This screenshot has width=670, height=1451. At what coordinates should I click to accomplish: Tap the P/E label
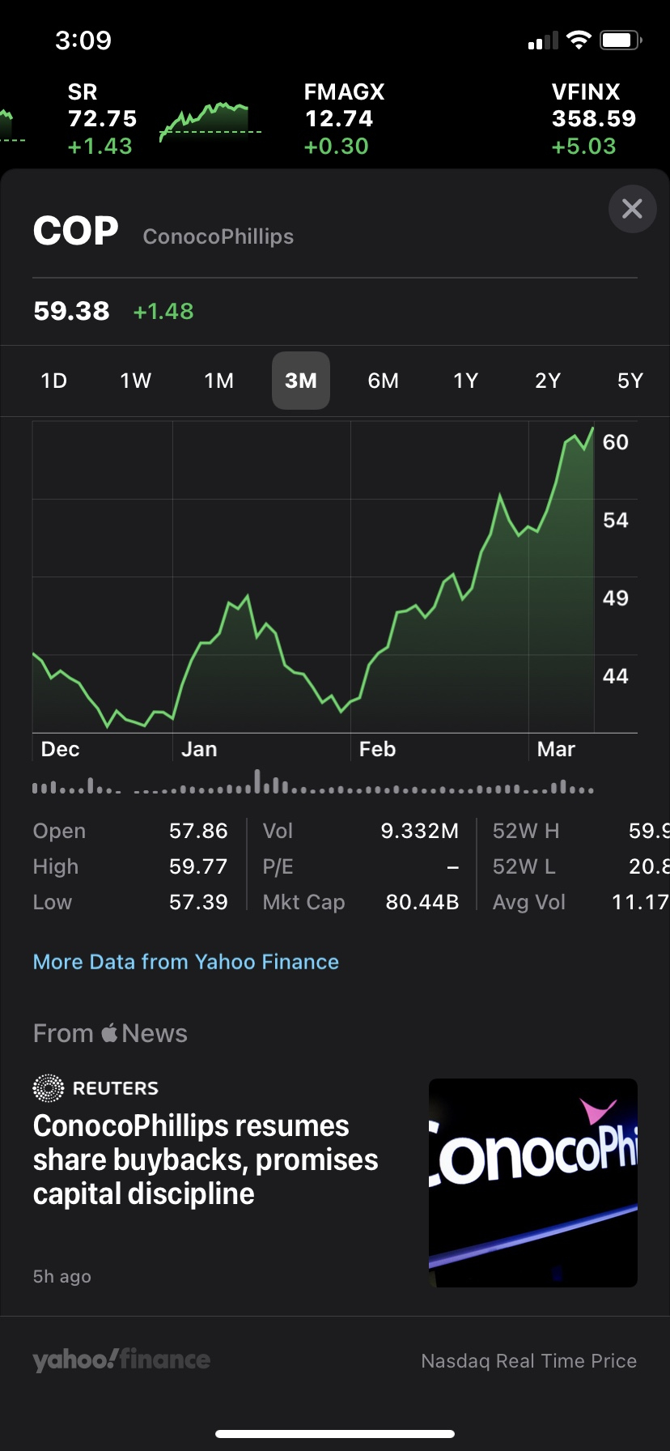coord(278,866)
